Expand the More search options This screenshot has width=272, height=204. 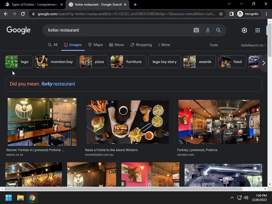tap(164, 45)
